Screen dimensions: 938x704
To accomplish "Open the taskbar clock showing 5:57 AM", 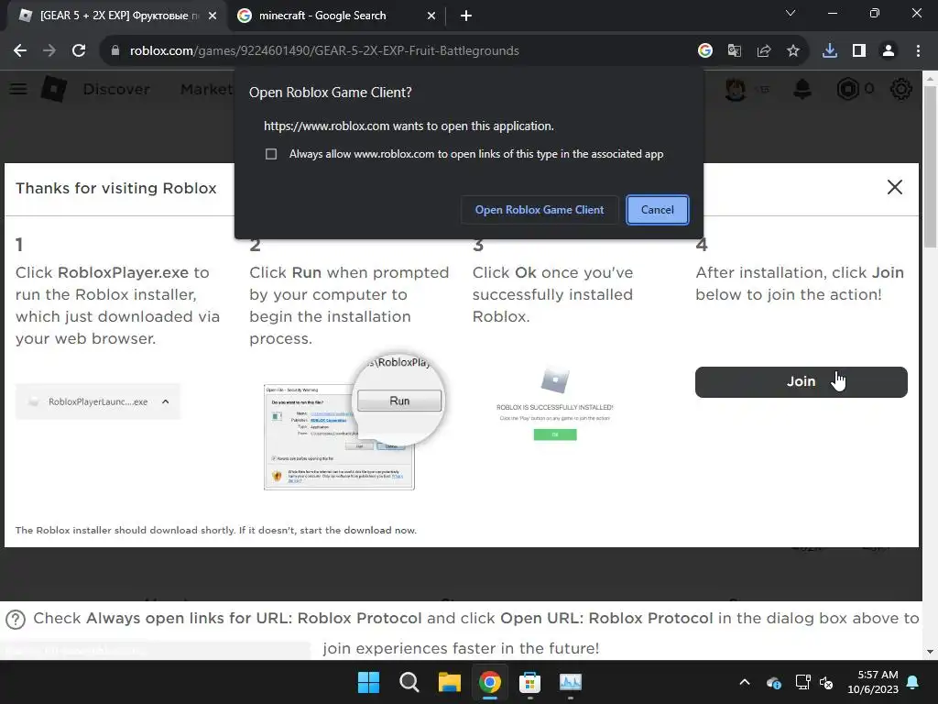I will [873, 682].
